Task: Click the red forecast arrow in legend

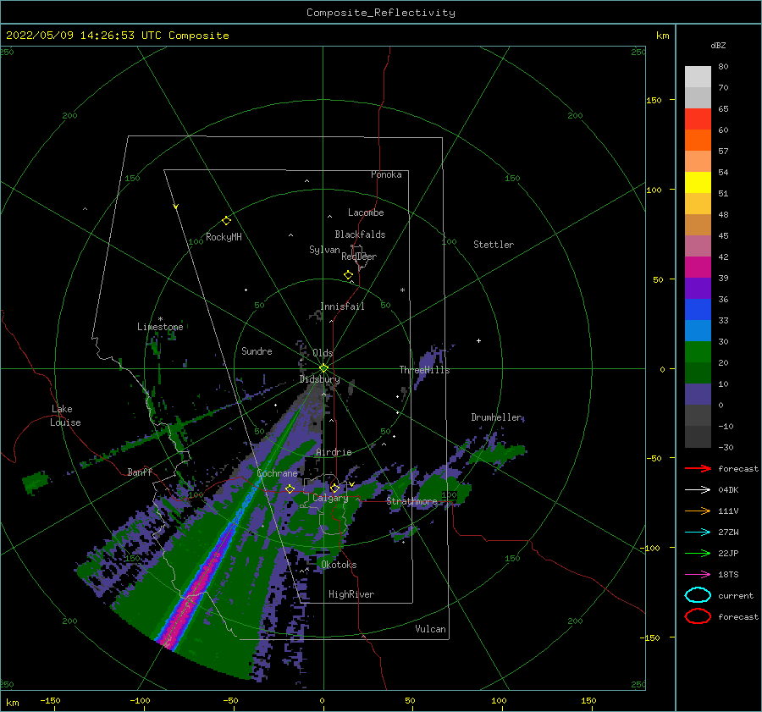Action: point(698,468)
